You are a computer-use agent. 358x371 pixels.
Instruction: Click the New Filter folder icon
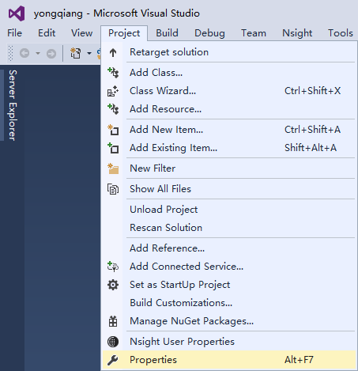coord(113,168)
